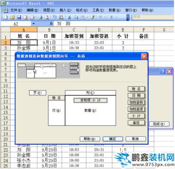Click the formula bar showing 刘 阳
Viewport: 175px width, 169px height.
[x=114, y=24]
